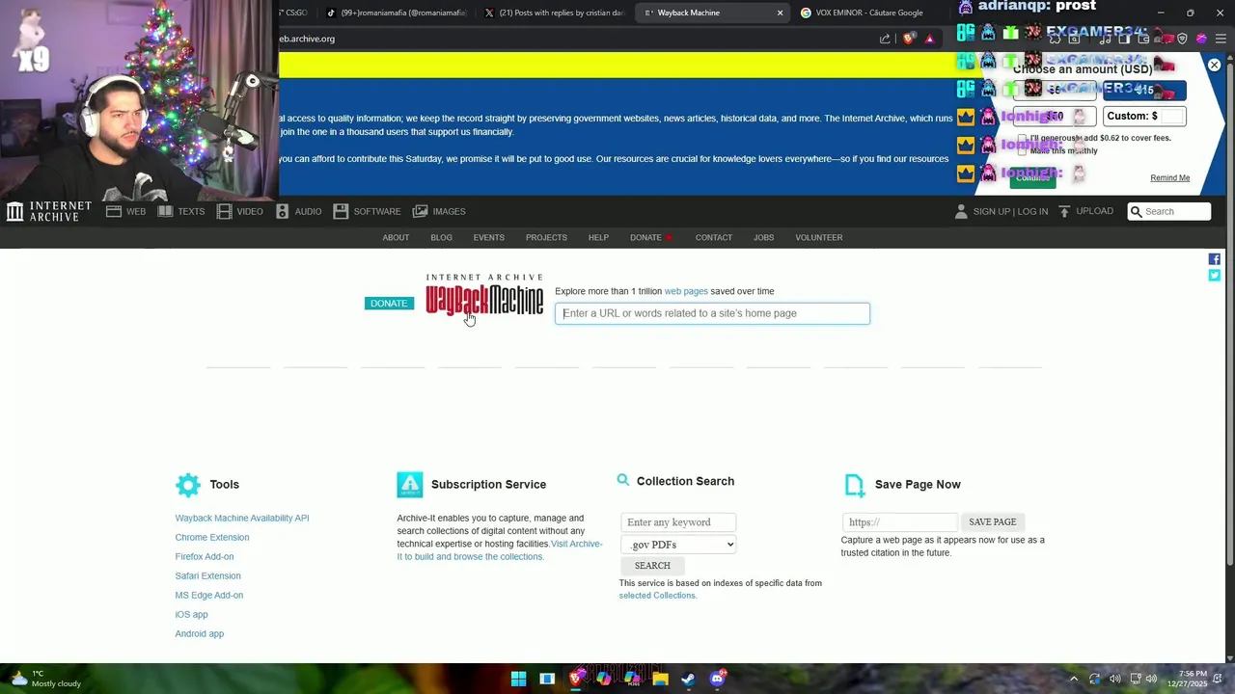The width and height of the screenshot is (1235, 694).
Task: Open the ABOUT menu item
Action: tap(396, 237)
